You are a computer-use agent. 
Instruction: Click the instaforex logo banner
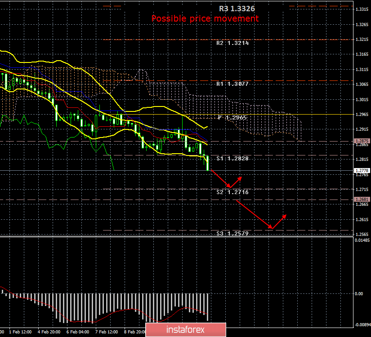[185, 330]
